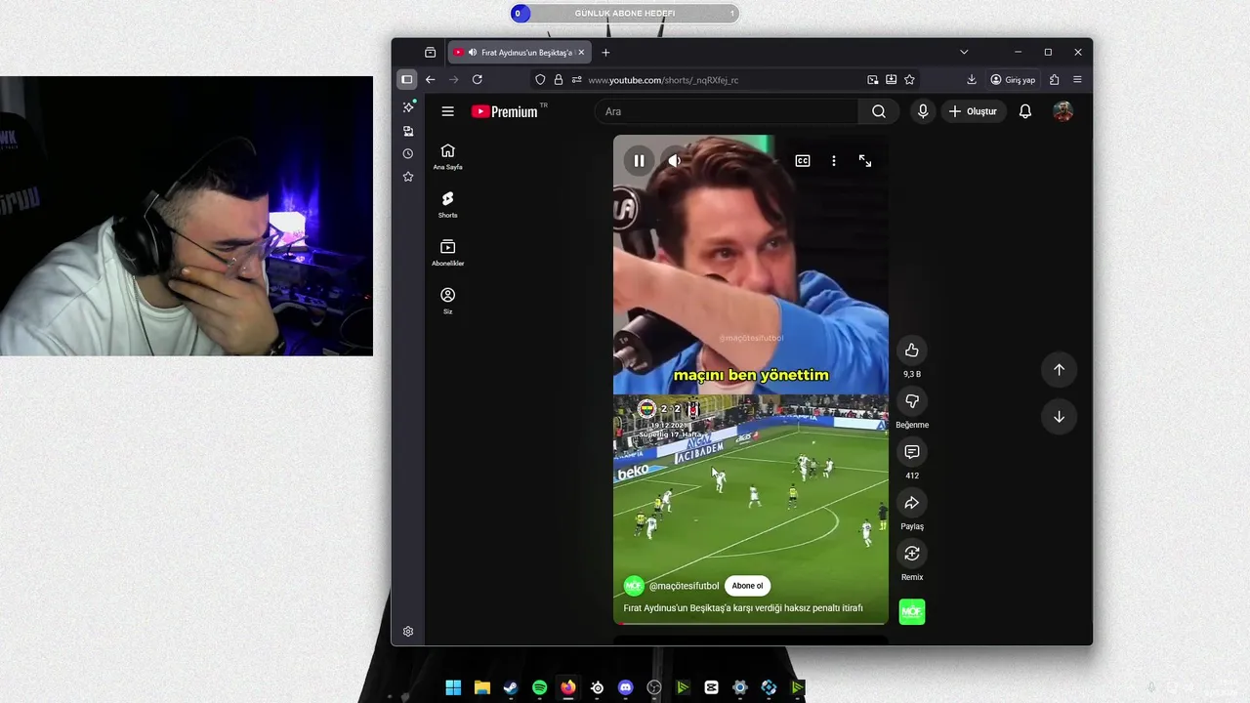Go to the next Short with down arrow
The width and height of the screenshot is (1250, 703).
(x=1059, y=417)
